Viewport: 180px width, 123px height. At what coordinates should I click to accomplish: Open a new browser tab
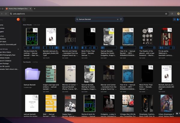[x=35, y=9]
